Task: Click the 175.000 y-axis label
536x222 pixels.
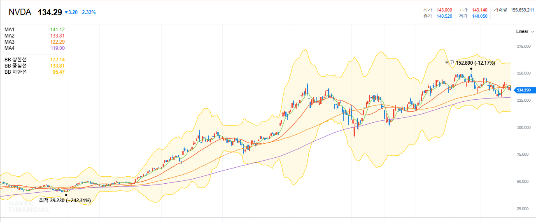Action: tap(524, 47)
